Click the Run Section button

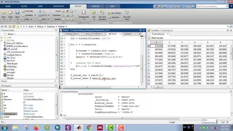point(115,13)
